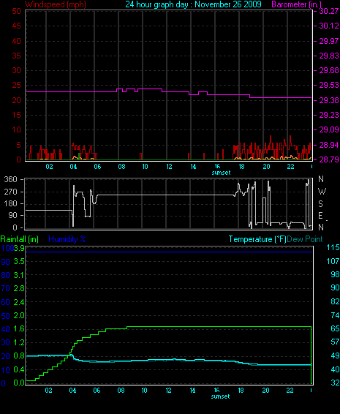Click the 50 mph windspeed scale value
Viewport: 340px width, 414px height.
(16, 11)
